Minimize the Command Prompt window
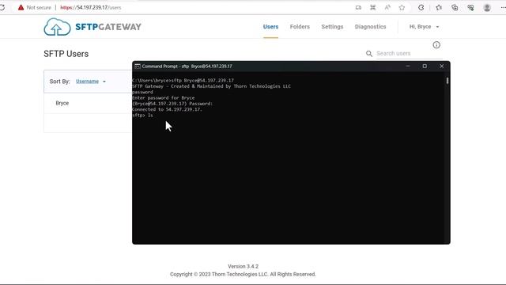Screen dimensions: 506x285 [x=408, y=66]
